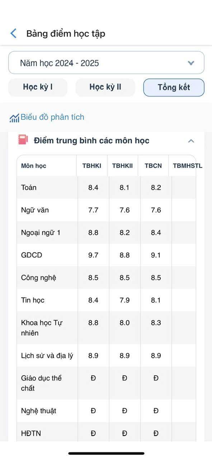
Task: Click the red notebook icon
Action: pyautogui.click(x=23, y=139)
